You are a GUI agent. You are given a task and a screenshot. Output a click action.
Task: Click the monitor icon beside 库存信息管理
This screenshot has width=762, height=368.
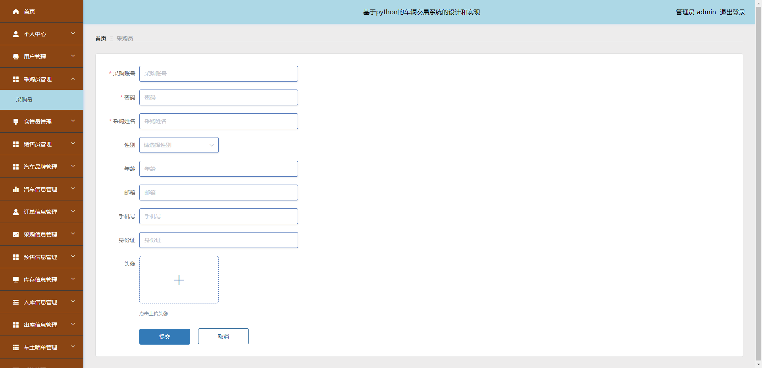click(x=16, y=280)
